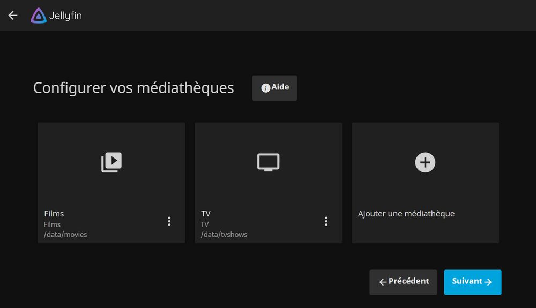Click the info icon in the Aide button
Viewport: 536px width, 308px height.
tap(265, 88)
